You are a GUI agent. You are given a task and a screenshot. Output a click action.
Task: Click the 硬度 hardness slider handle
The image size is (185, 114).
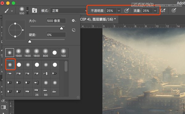point(30,41)
